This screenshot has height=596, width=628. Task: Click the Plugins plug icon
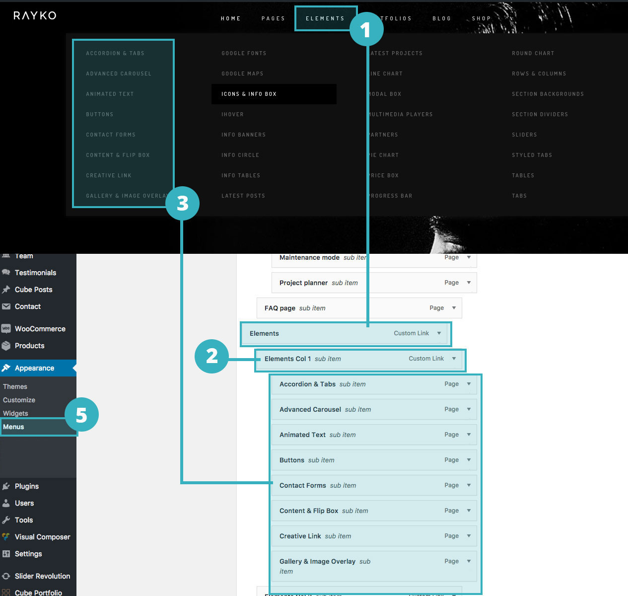6,486
